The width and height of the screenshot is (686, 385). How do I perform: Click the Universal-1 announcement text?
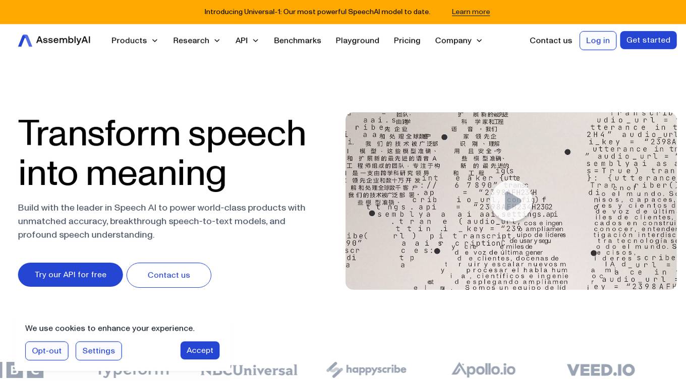click(317, 12)
